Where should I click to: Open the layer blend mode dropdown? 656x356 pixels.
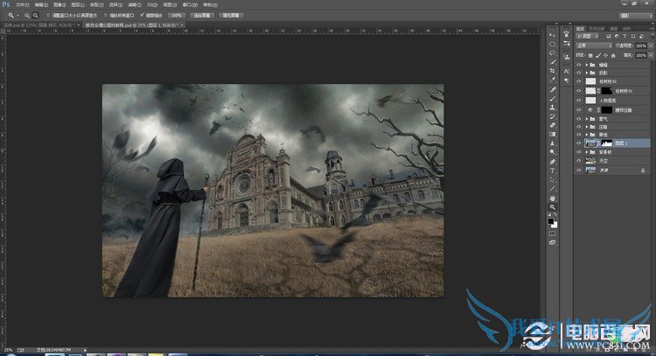tap(593, 45)
